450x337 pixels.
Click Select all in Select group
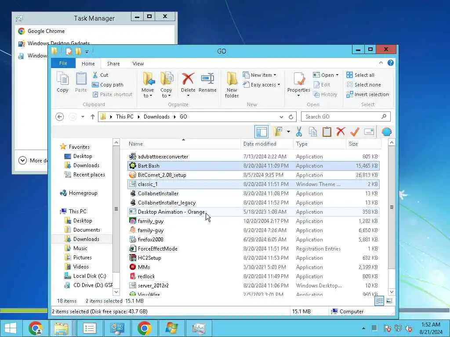point(360,75)
